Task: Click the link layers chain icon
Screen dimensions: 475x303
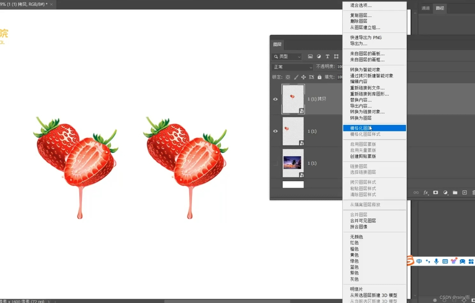Action: [x=416, y=192]
